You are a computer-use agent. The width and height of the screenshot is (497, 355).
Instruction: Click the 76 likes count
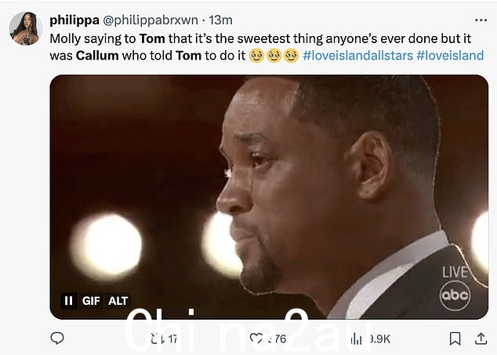pos(277,339)
